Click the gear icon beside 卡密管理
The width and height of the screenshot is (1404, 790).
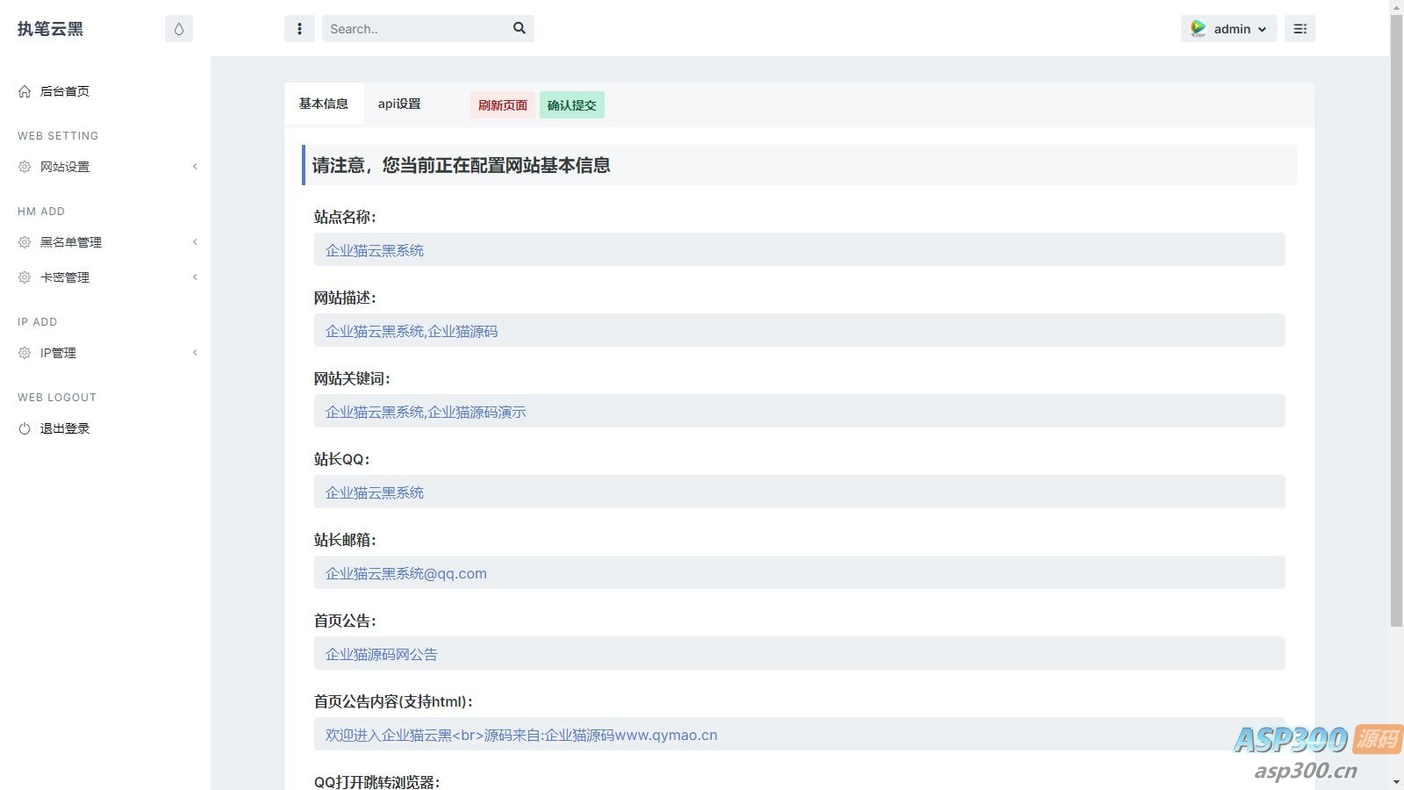[25, 277]
